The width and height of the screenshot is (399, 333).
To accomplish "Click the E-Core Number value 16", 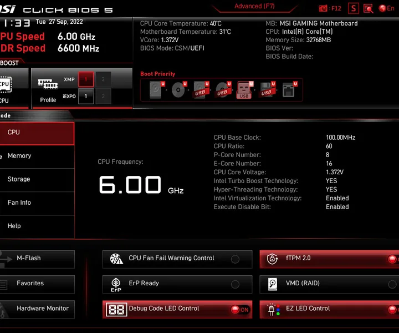I will (329, 164).
